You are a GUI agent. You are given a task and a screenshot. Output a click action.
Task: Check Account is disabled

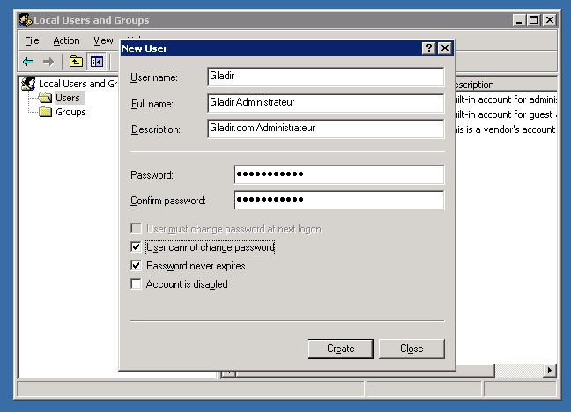point(136,283)
